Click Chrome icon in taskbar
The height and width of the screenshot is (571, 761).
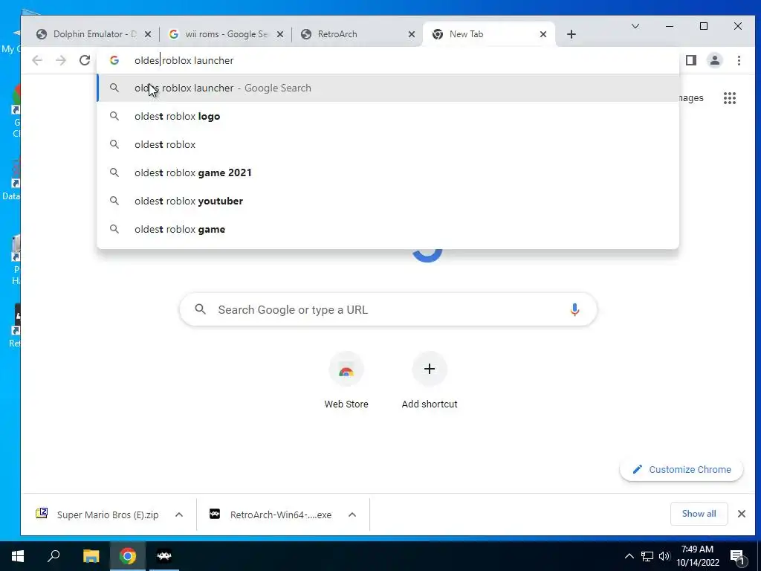(128, 556)
